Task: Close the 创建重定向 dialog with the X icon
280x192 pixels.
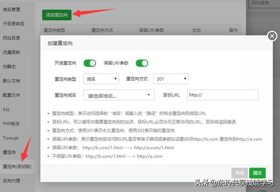Action: pos(272,36)
